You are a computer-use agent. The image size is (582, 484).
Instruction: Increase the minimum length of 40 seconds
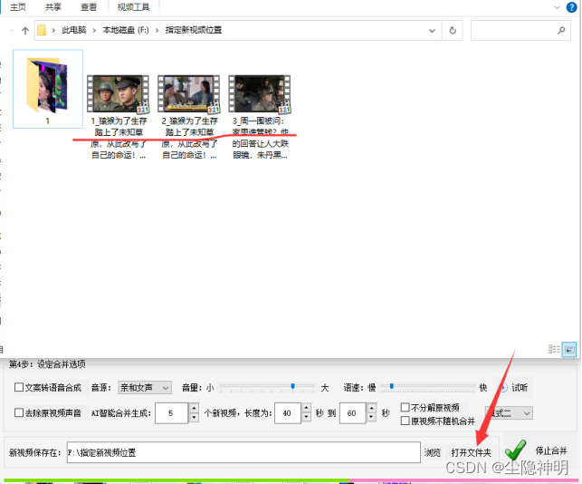pos(306,408)
